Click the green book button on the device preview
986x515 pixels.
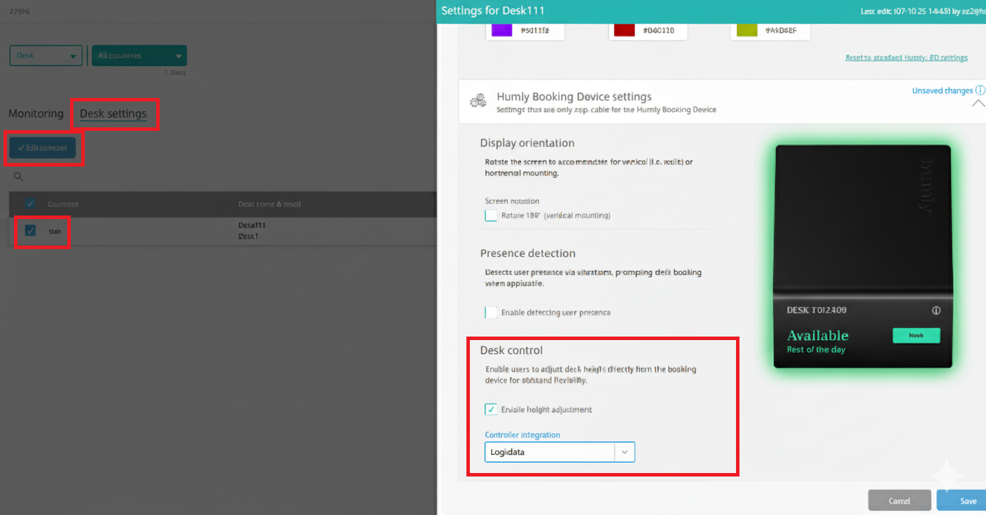click(x=916, y=336)
